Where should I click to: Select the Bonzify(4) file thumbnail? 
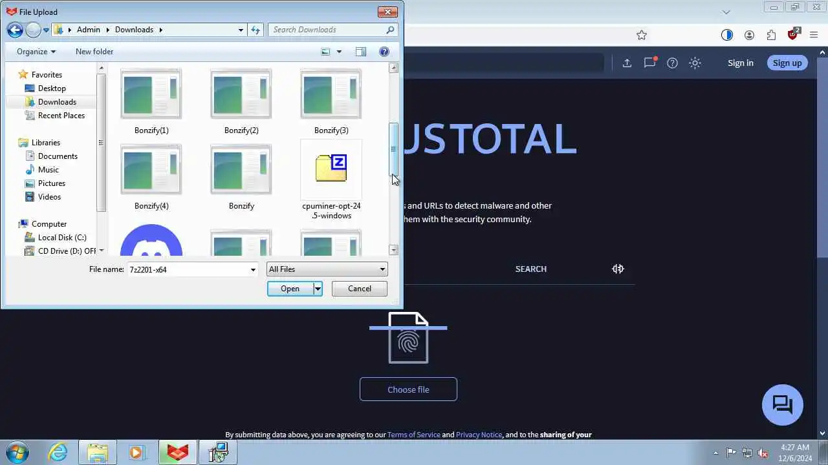click(151, 170)
